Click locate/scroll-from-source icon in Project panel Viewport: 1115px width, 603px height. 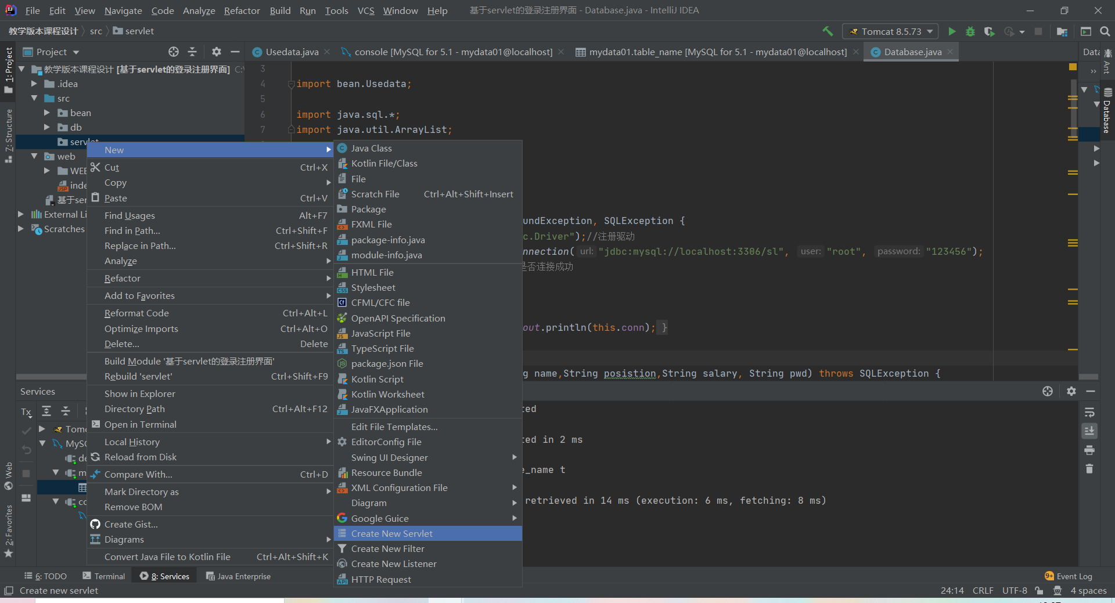coord(174,52)
